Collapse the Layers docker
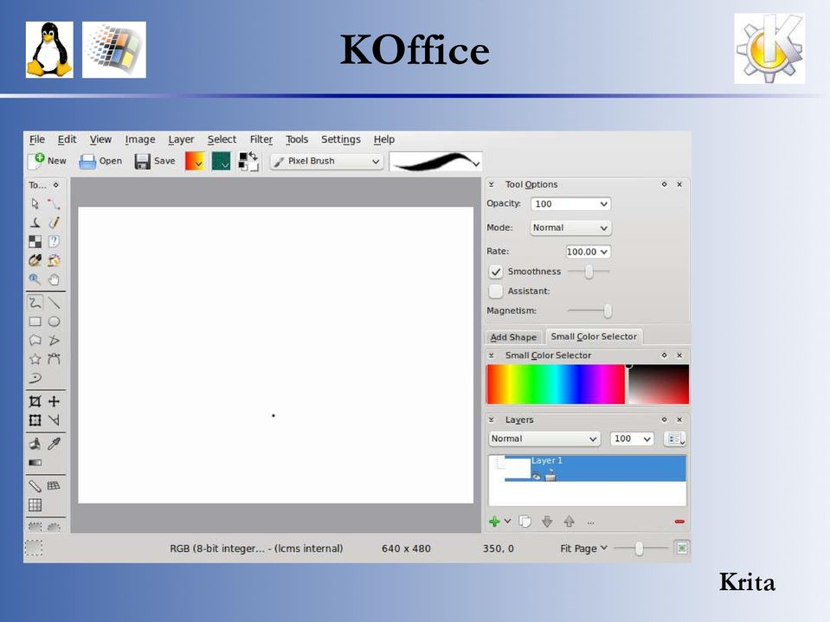This screenshot has width=830, height=622. tap(492, 420)
